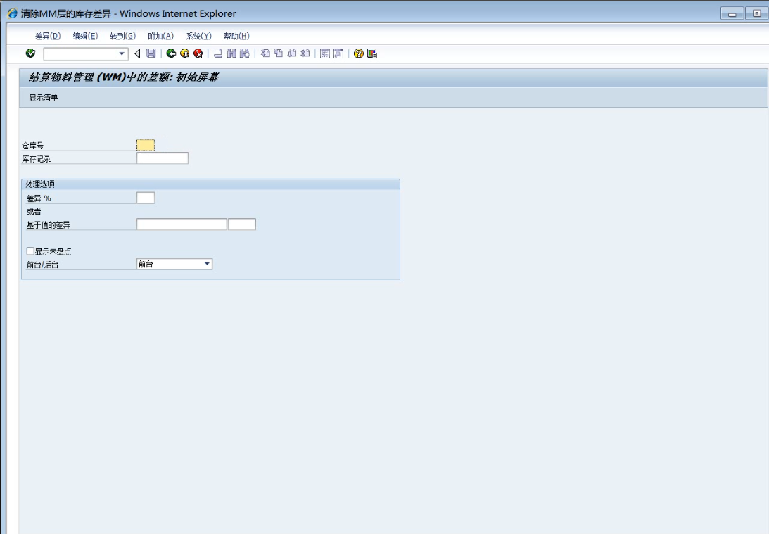Image resolution: width=769 pixels, height=534 pixels.
Task: Open the 差异(D) menu
Action: 47,37
